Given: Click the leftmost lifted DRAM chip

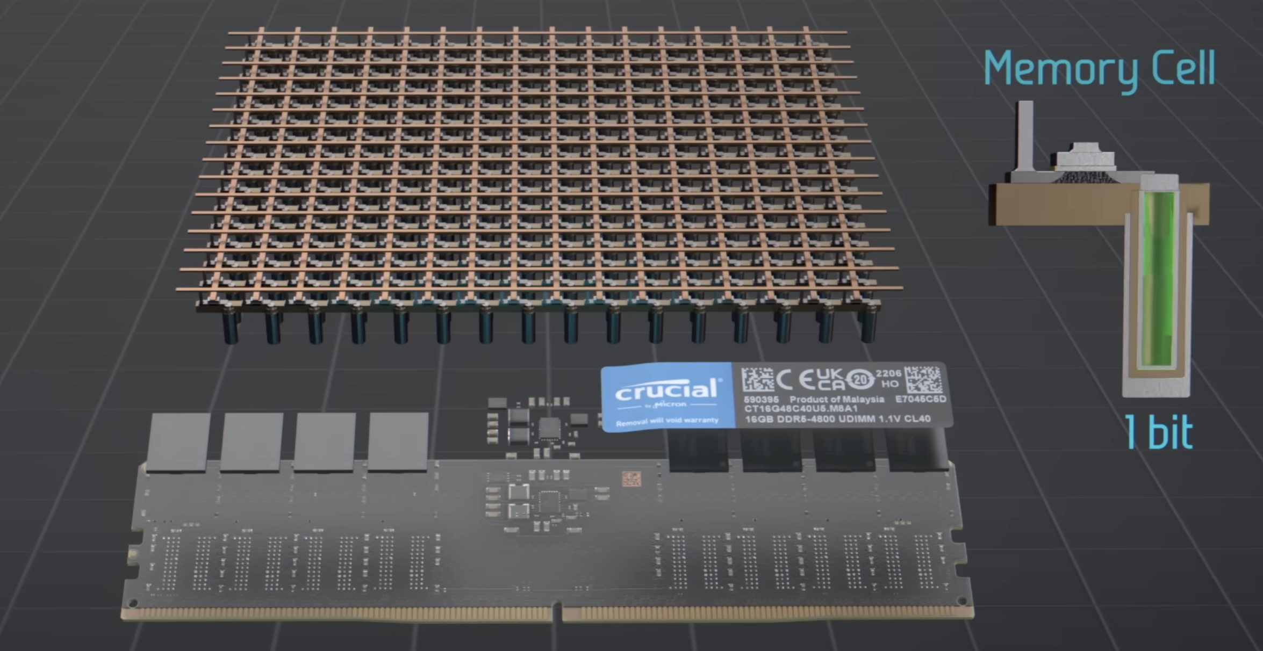Looking at the screenshot, I should point(178,442).
